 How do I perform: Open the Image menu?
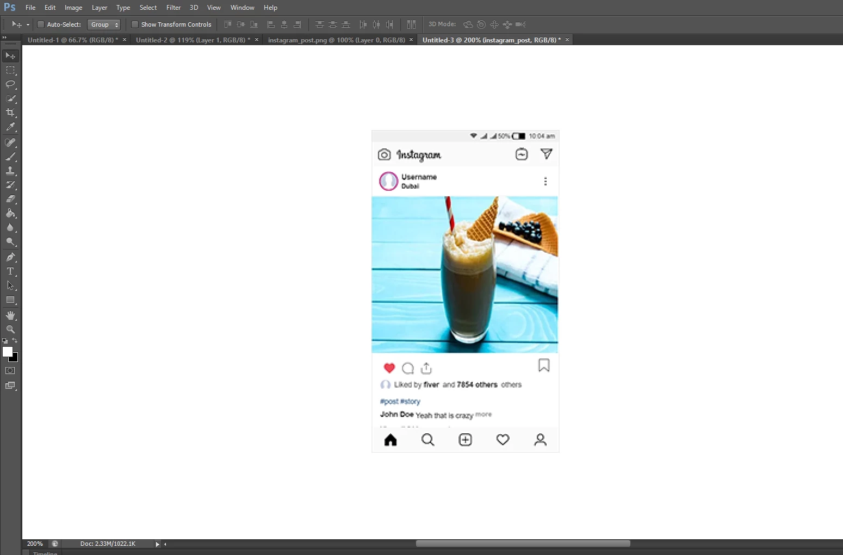click(x=73, y=8)
